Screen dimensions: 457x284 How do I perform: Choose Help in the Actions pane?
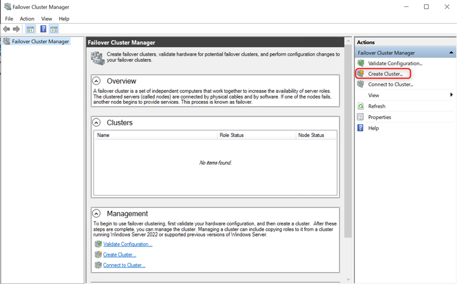click(x=373, y=128)
